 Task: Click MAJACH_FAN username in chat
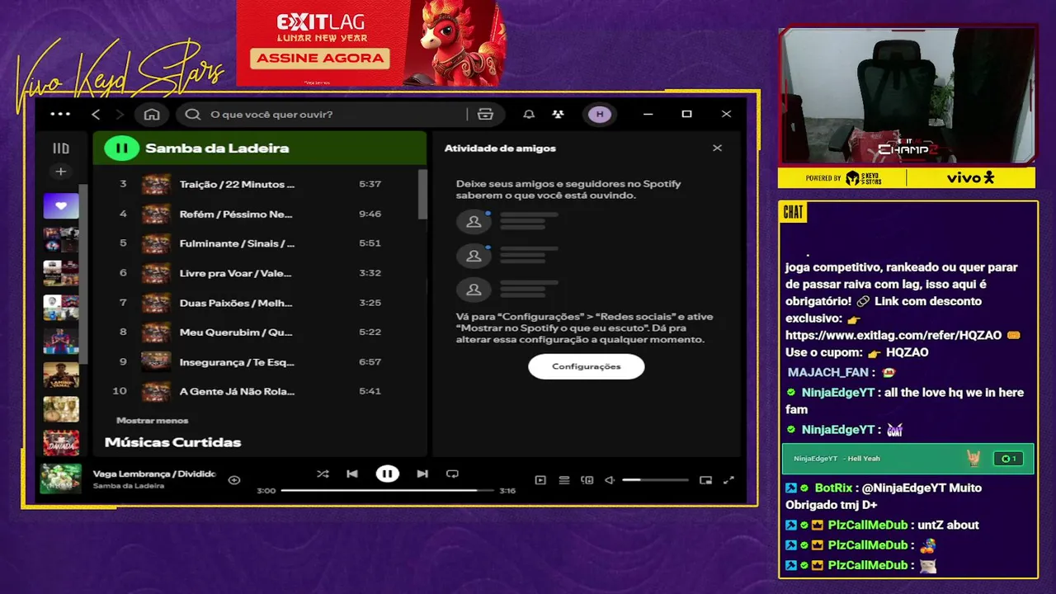828,373
